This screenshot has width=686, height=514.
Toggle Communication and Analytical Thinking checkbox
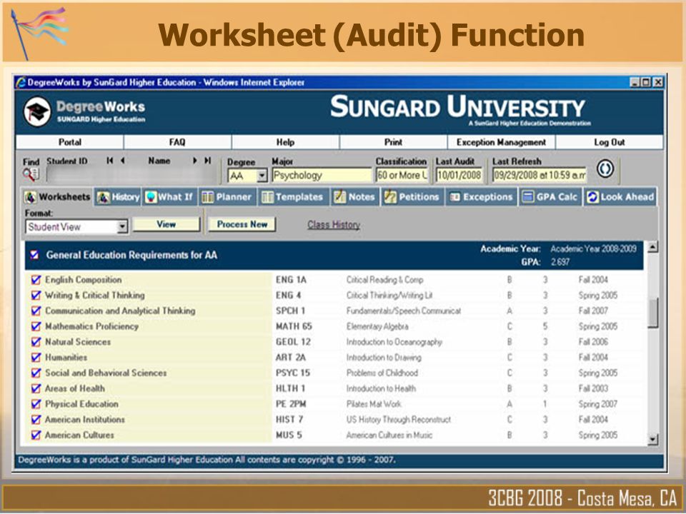point(36,311)
